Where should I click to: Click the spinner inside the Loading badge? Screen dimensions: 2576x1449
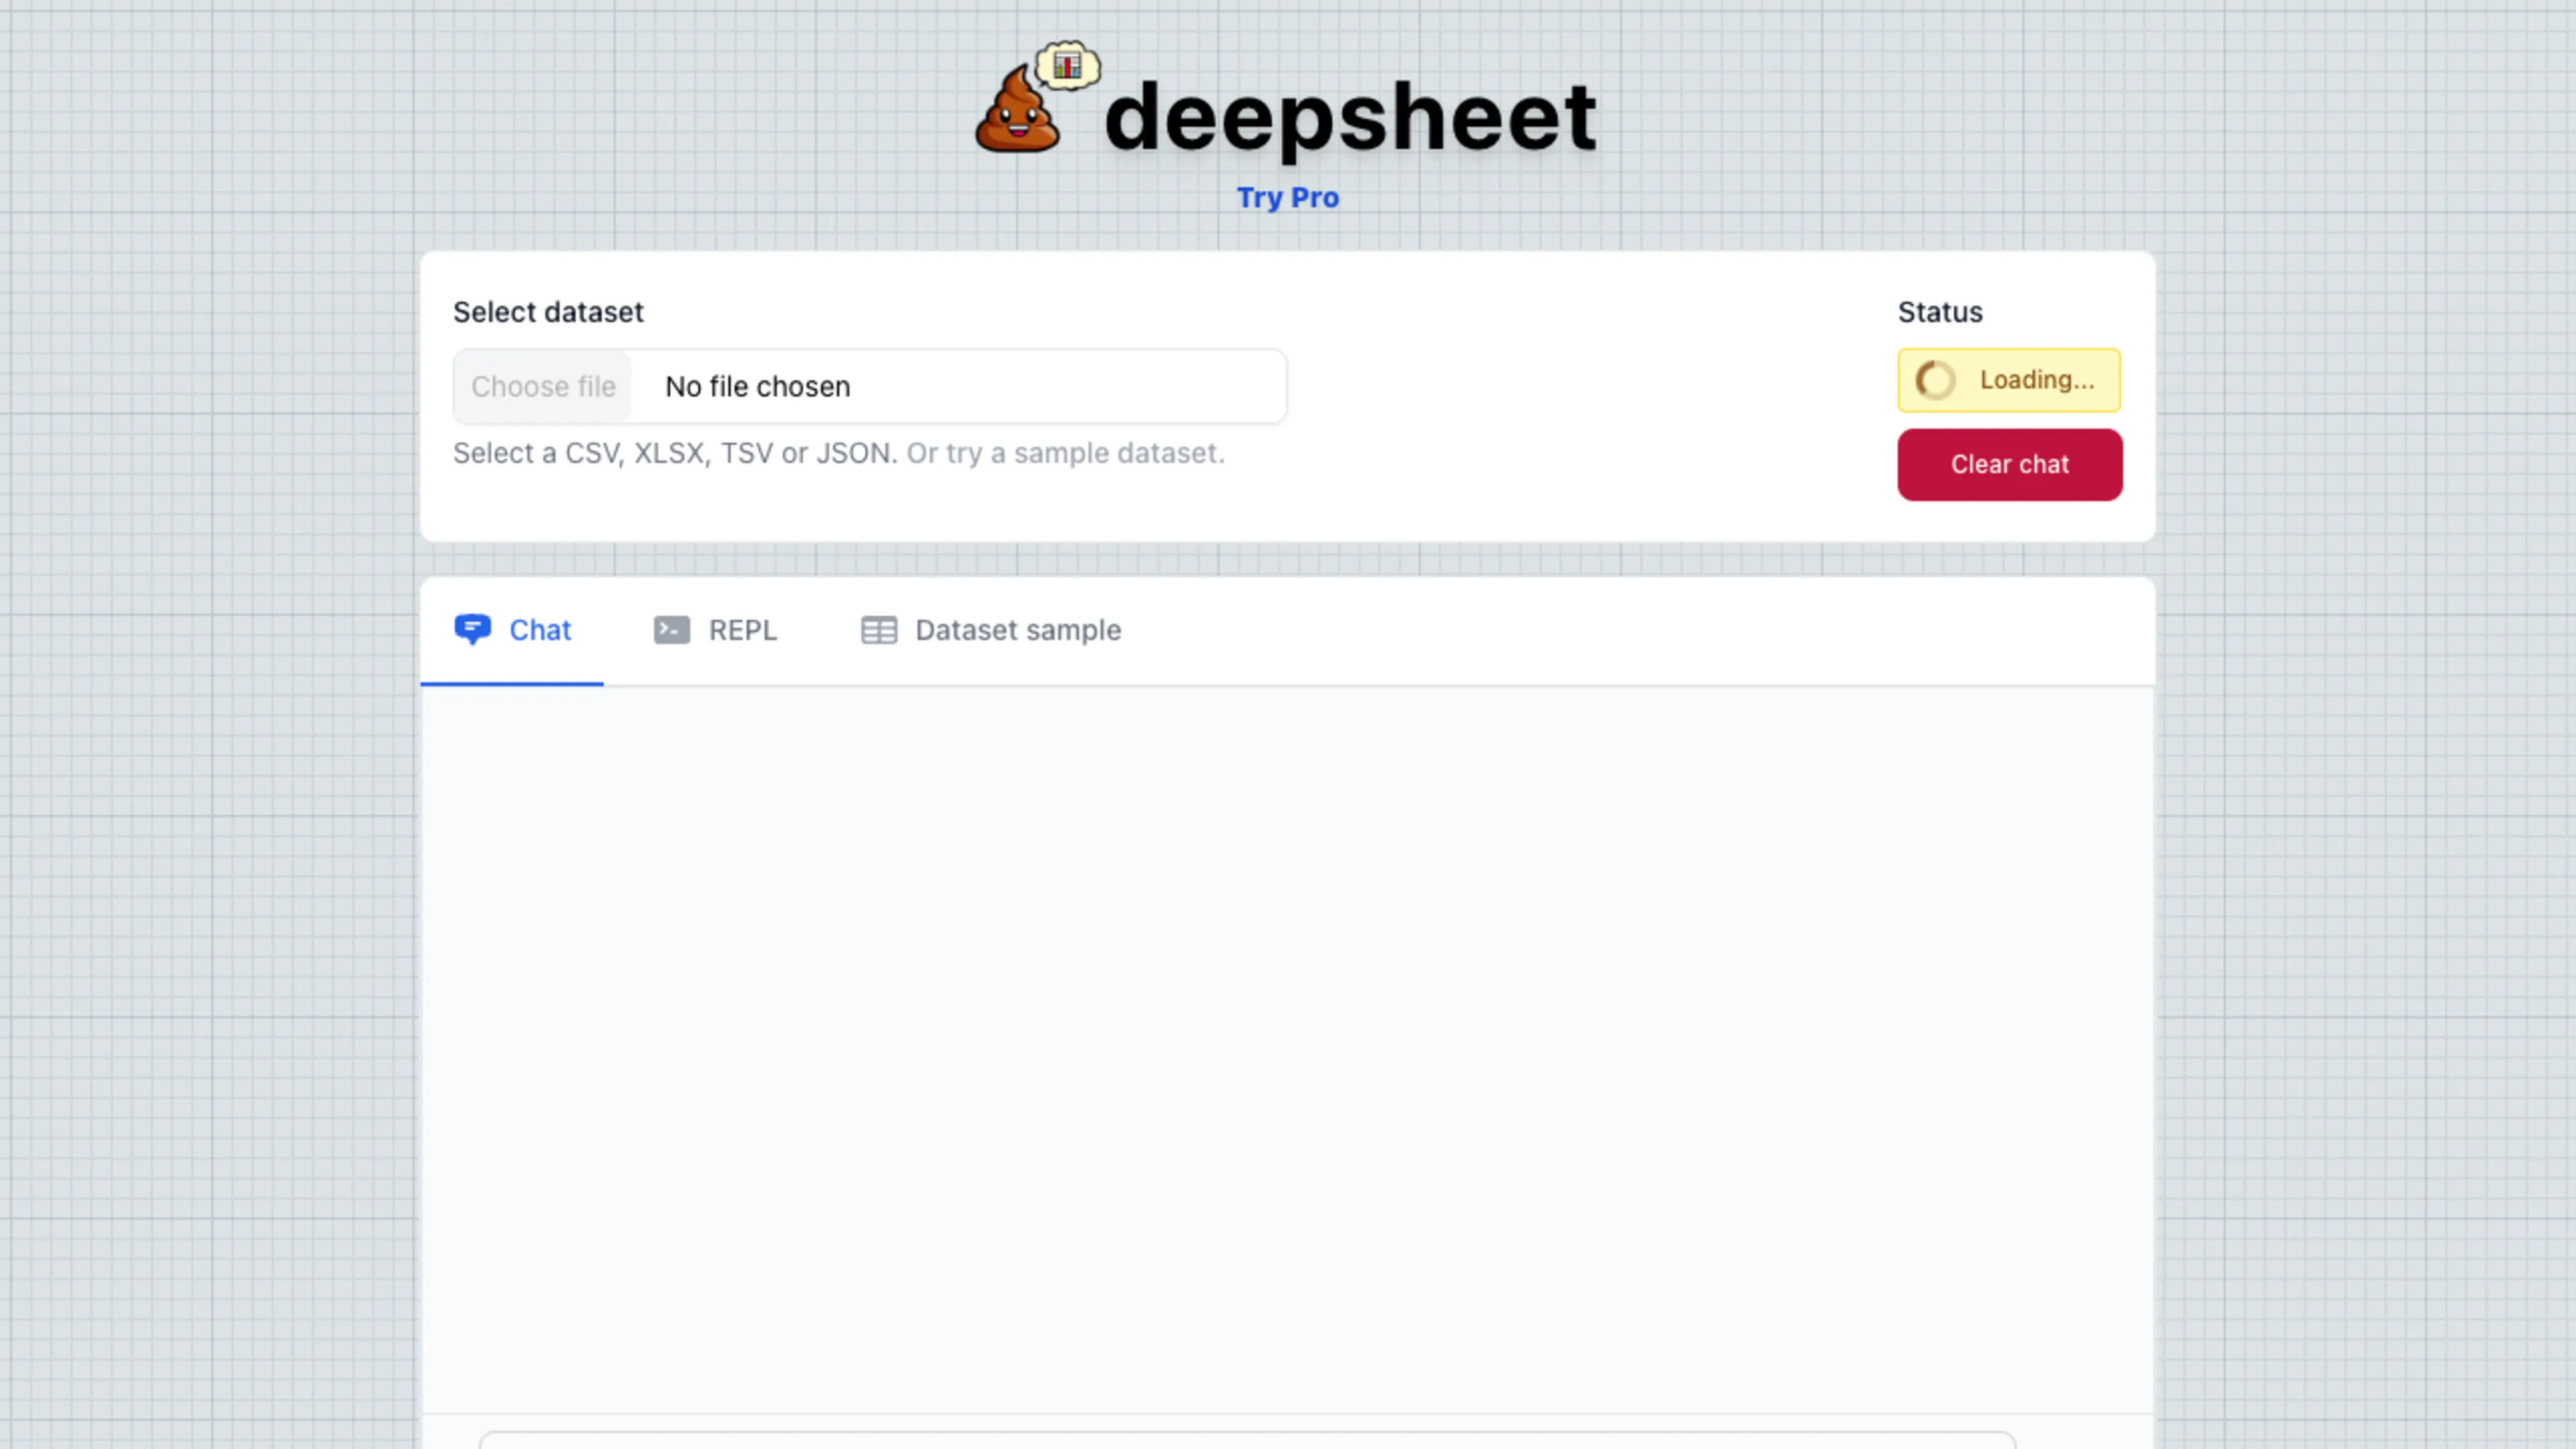[x=1935, y=380]
